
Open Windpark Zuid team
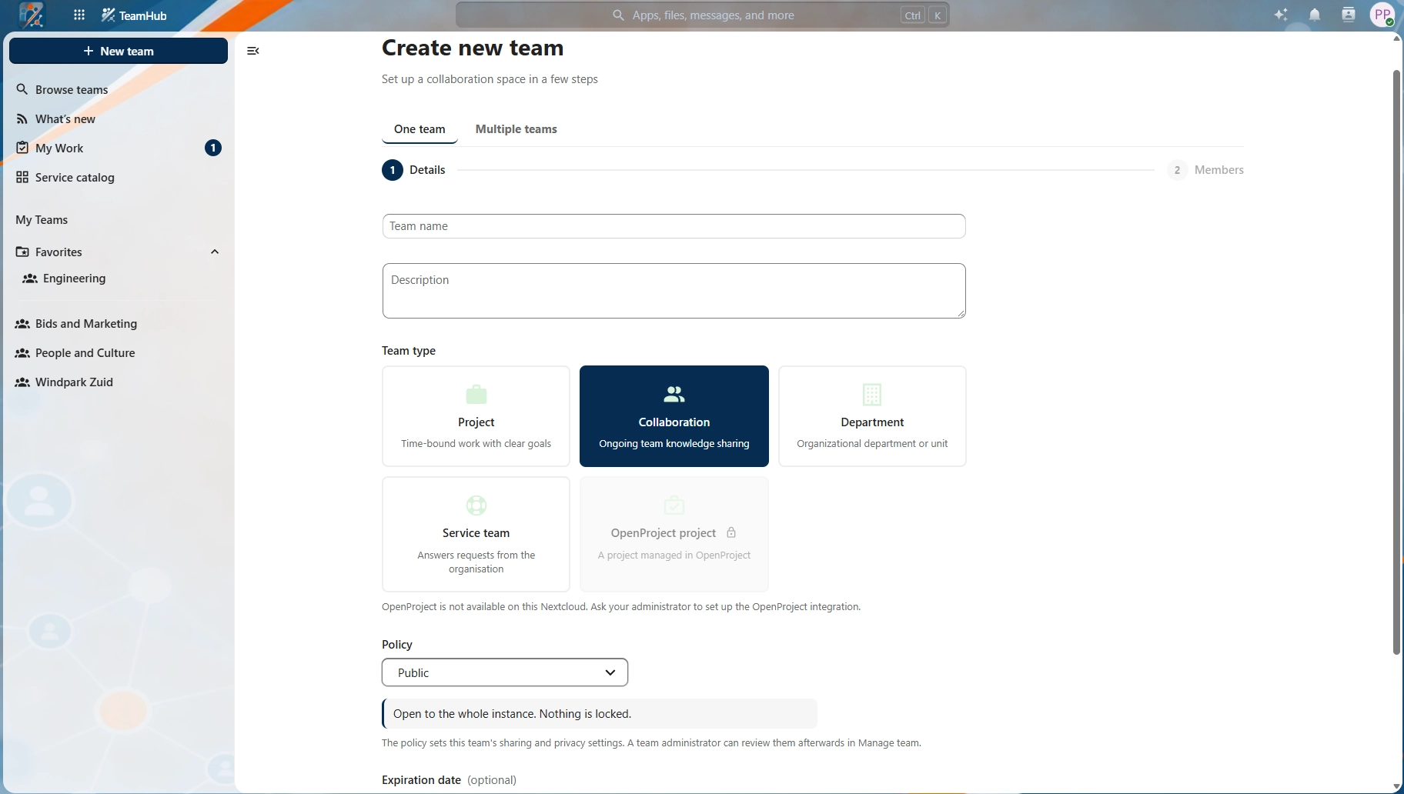(119, 382)
